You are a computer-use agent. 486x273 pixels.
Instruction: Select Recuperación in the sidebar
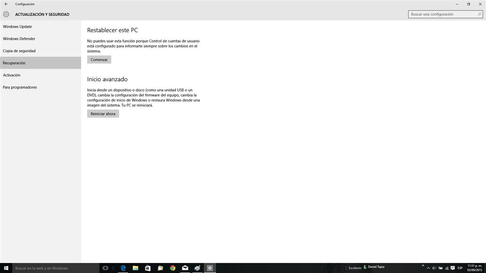(x=41, y=63)
